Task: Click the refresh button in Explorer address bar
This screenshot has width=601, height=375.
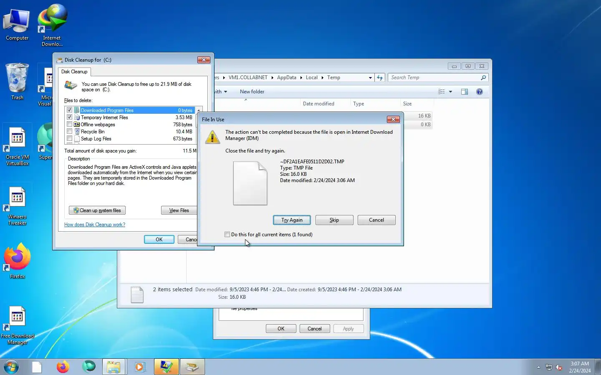Action: tap(379, 77)
